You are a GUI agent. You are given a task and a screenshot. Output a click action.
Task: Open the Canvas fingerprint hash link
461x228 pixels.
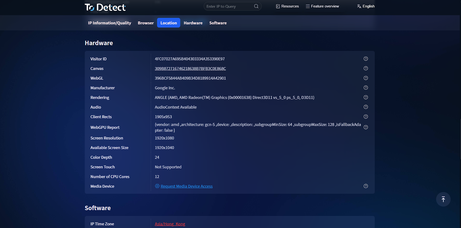click(x=190, y=69)
